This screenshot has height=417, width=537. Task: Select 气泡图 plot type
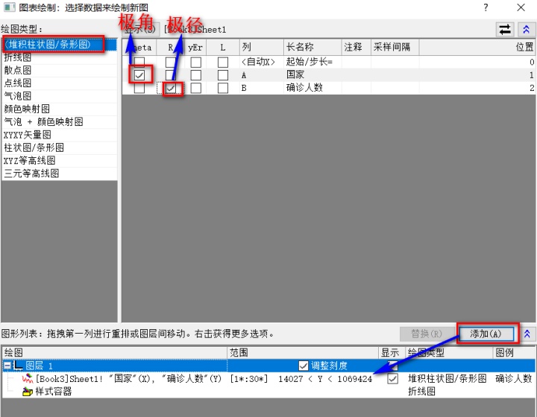pyautogui.click(x=59, y=96)
